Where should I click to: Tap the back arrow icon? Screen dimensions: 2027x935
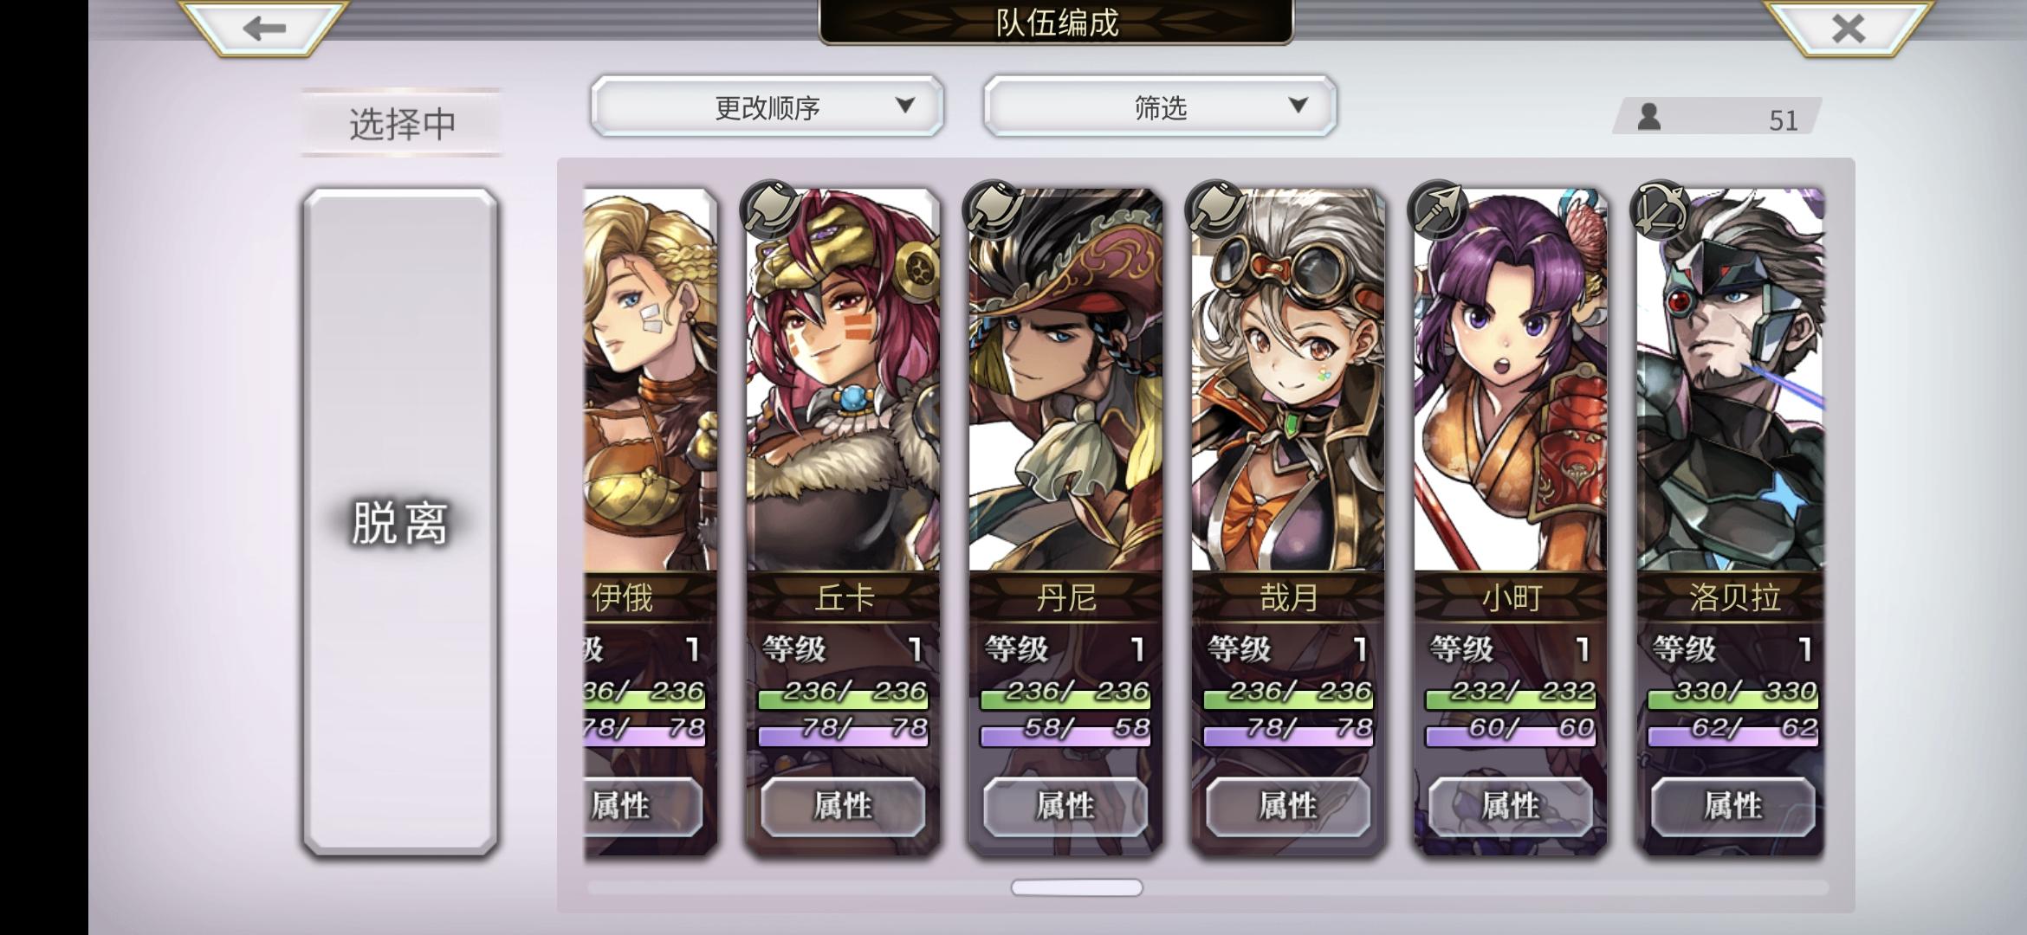[x=263, y=29]
